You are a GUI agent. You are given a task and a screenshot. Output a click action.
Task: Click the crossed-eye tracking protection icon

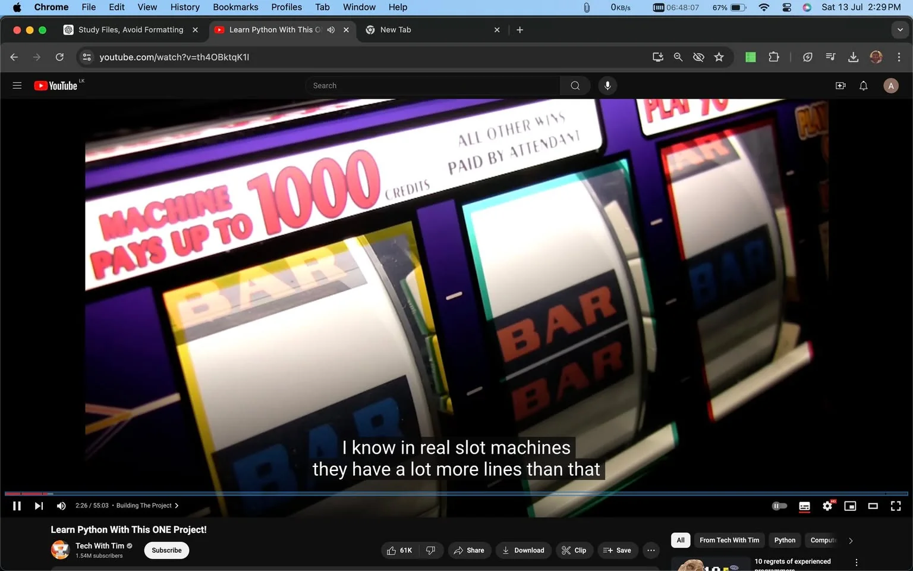(698, 57)
